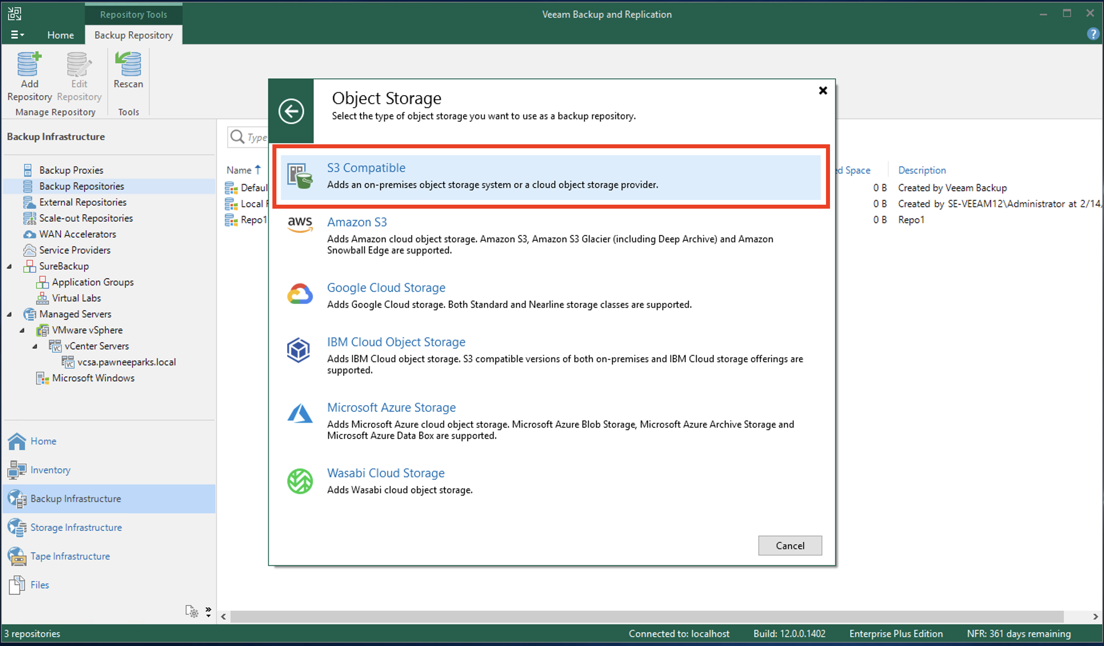Click the Inventory computers icon
Image resolution: width=1104 pixels, height=646 pixels.
17,470
